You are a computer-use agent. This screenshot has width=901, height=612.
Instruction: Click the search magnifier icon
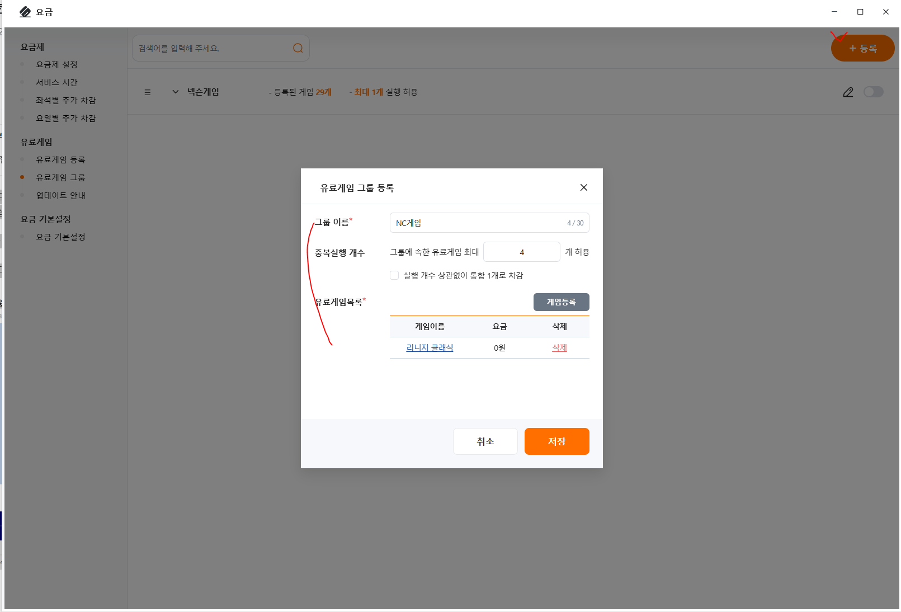click(x=298, y=48)
